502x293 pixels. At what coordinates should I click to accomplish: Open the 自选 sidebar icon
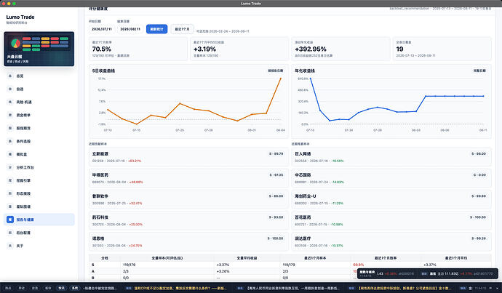[10, 89]
